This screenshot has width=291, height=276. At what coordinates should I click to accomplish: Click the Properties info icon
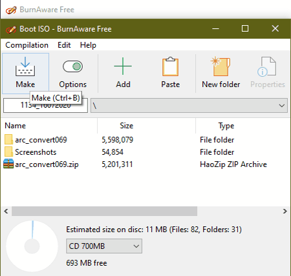pyautogui.click(x=266, y=66)
